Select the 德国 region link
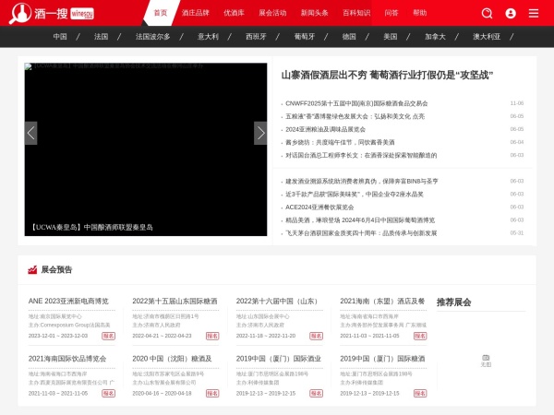 coord(349,36)
